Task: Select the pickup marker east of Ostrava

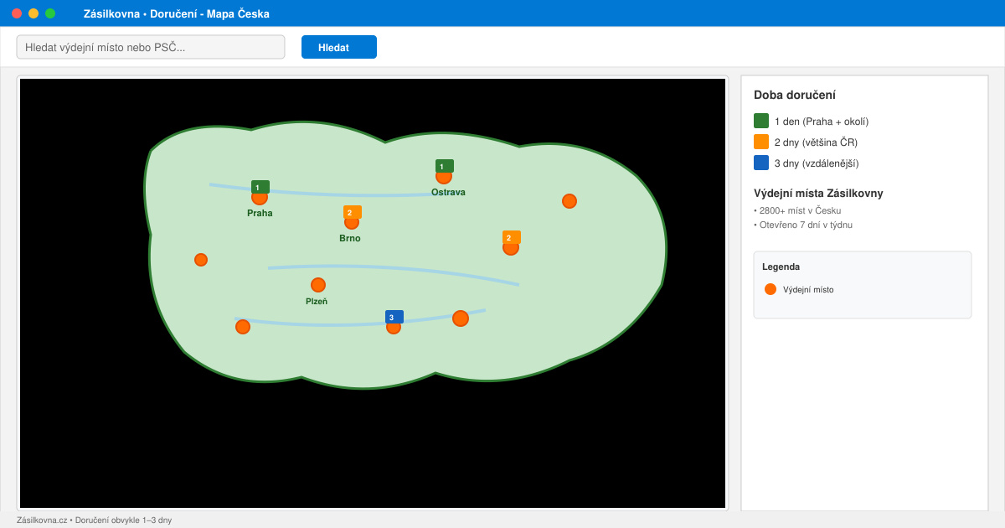Action: tap(569, 201)
